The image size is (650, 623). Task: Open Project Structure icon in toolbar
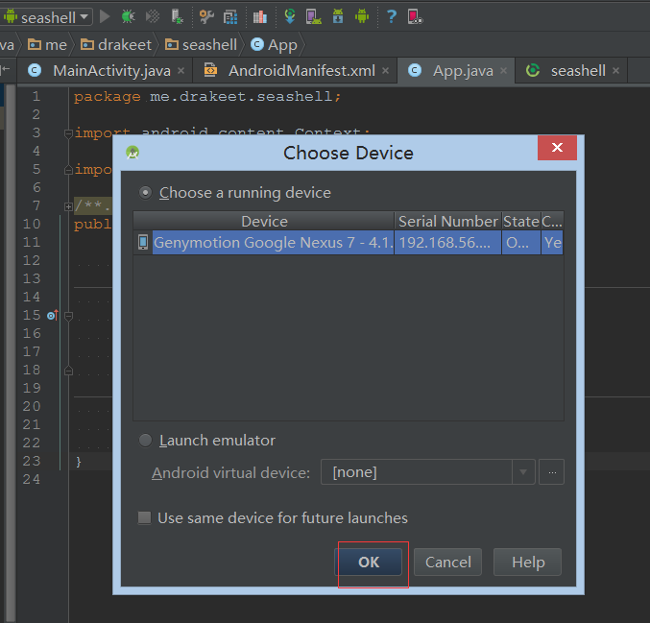(x=230, y=16)
